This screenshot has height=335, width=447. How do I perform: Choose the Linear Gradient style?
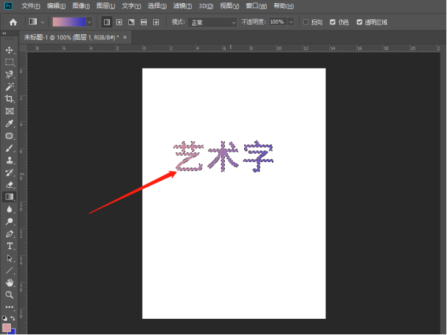click(x=107, y=22)
